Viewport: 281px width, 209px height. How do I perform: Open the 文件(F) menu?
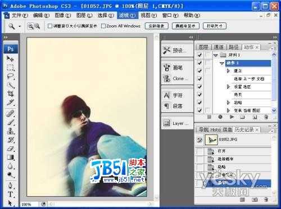[20, 16]
